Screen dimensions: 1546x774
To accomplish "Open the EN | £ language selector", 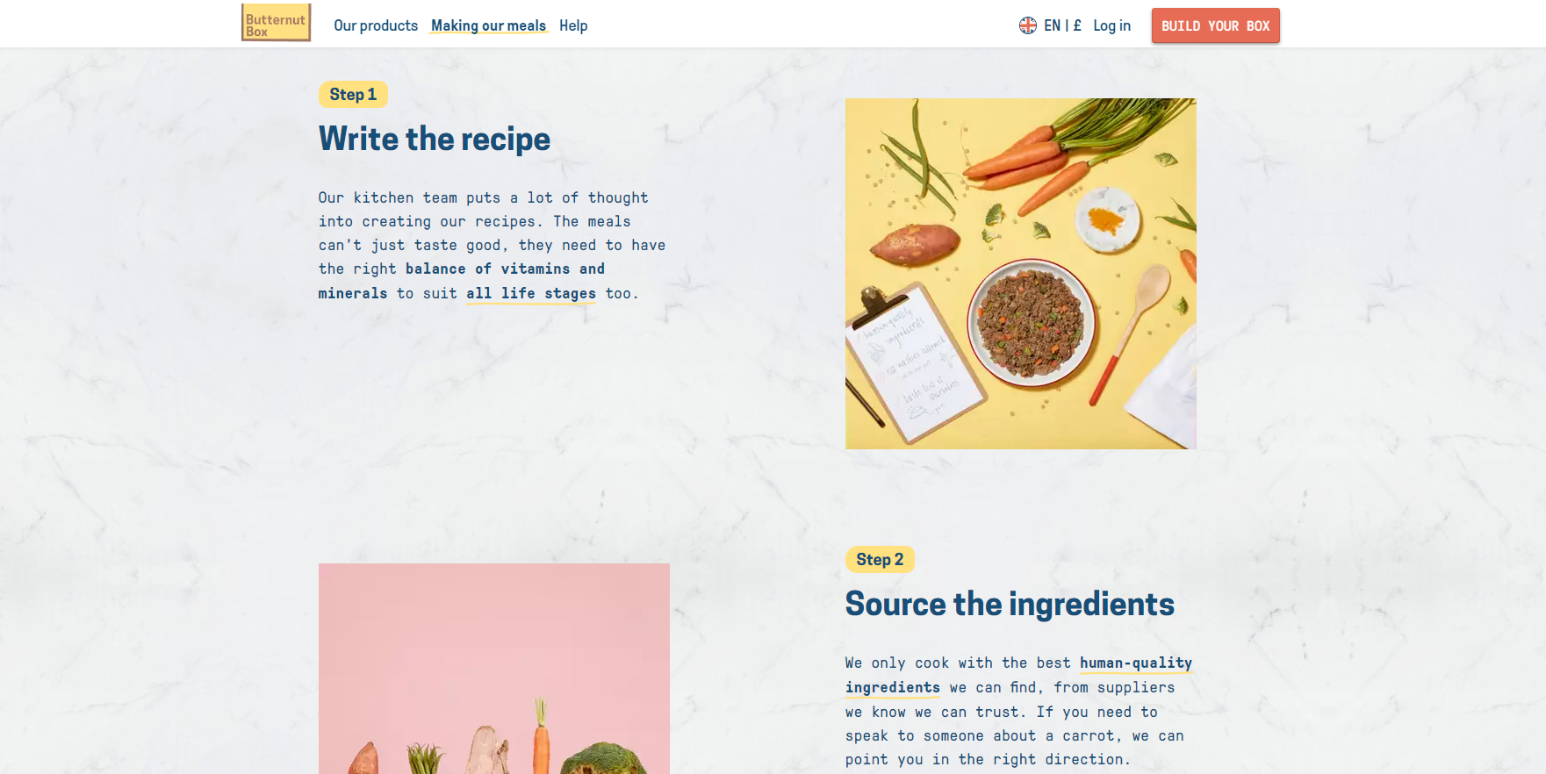I will 1062,25.
